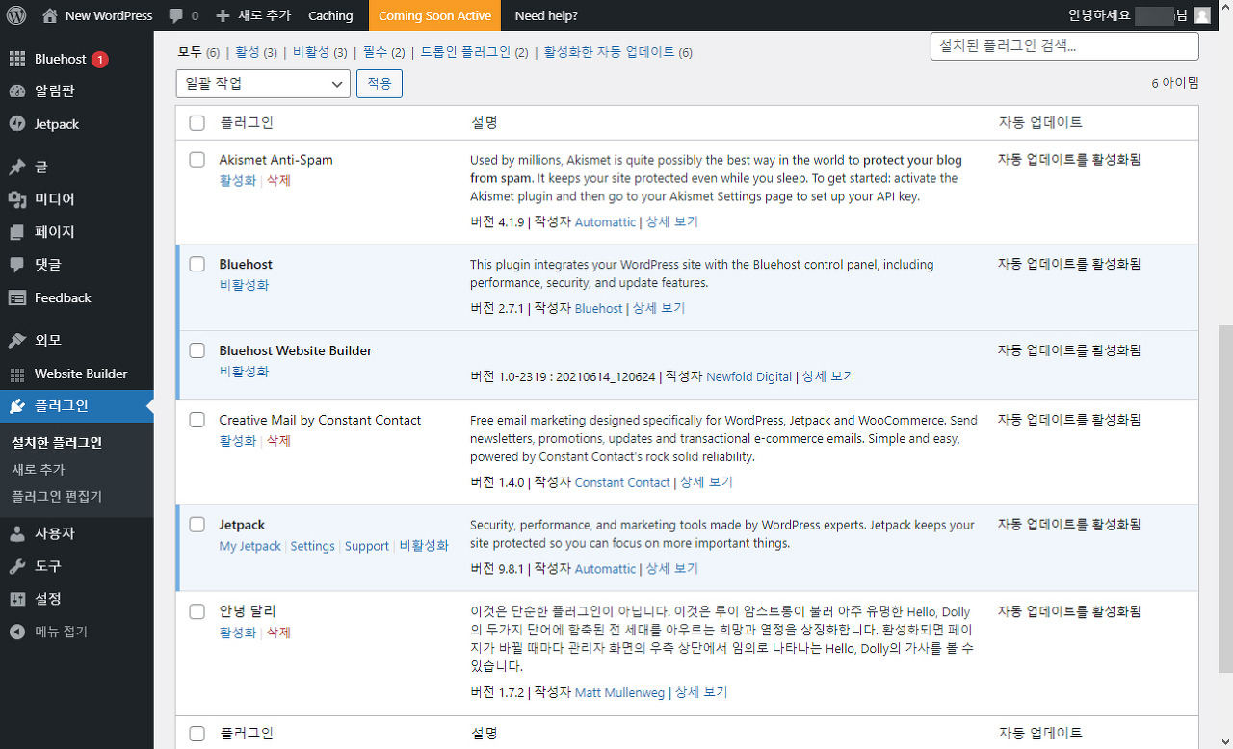Open the comments bubble icon in the top bar
1233x749 pixels.
coord(175,16)
